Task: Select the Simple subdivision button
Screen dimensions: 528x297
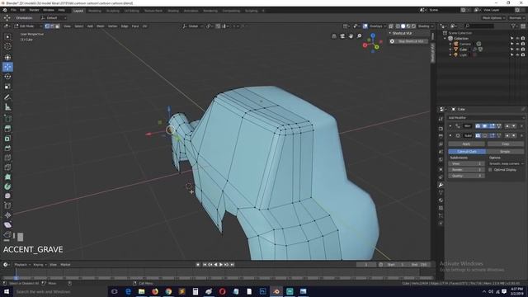Action: coord(505,152)
